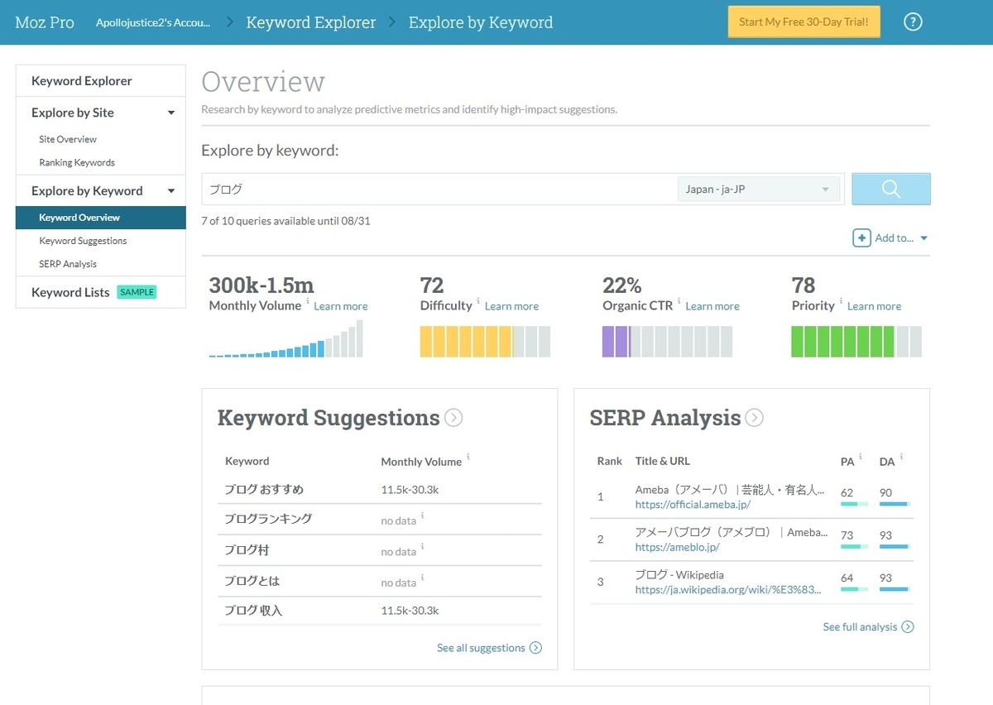Click the Priority info icon
This screenshot has height=705, width=993.
pos(841,301)
